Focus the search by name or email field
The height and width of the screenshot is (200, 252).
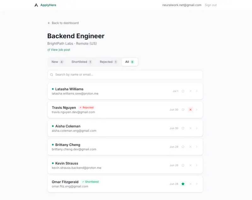[x=125, y=75]
